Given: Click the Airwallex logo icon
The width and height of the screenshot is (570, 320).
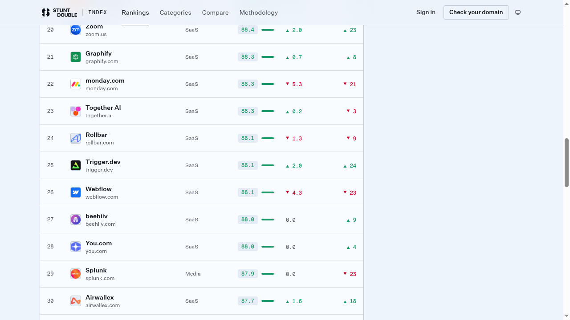Looking at the screenshot, I should [x=76, y=301].
